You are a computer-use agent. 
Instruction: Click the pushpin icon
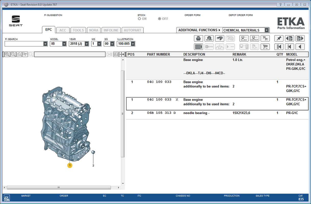(x=279, y=39)
